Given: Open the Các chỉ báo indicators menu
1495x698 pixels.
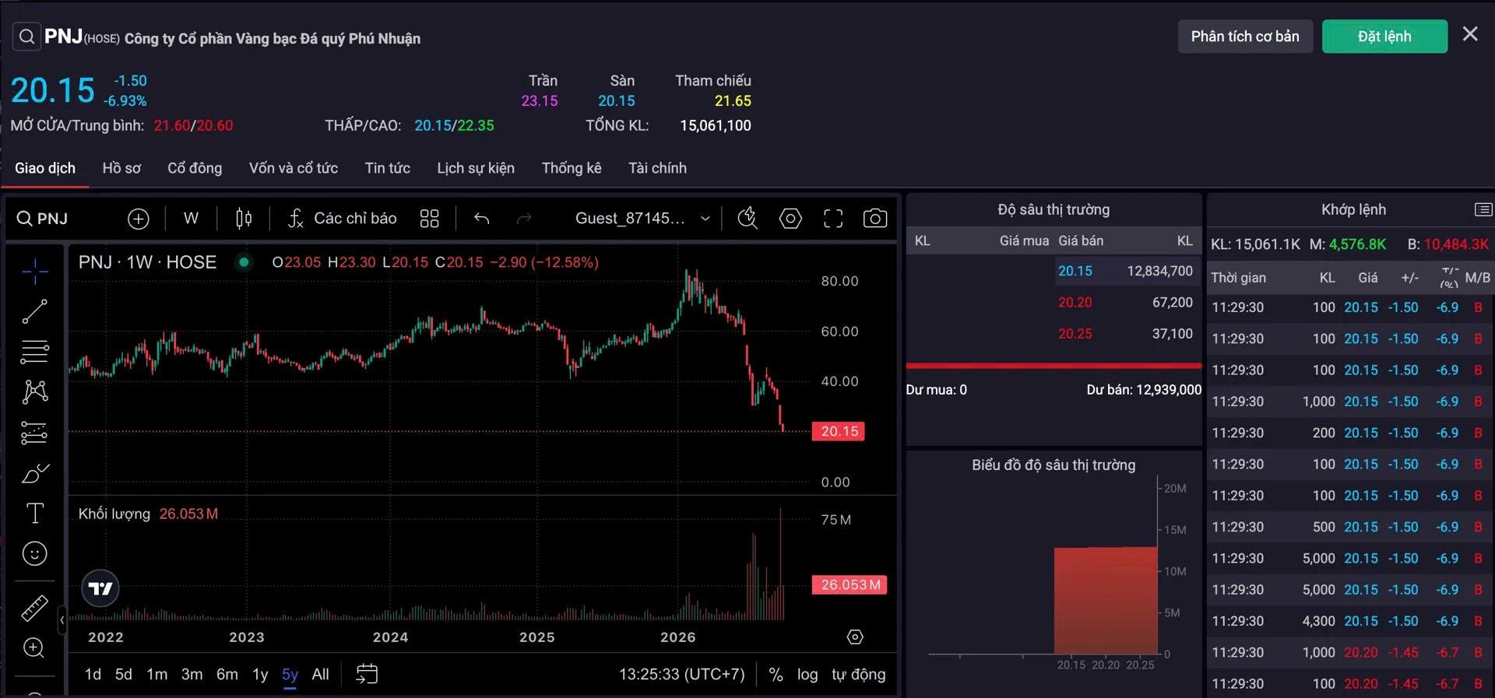Looking at the screenshot, I should [343, 219].
